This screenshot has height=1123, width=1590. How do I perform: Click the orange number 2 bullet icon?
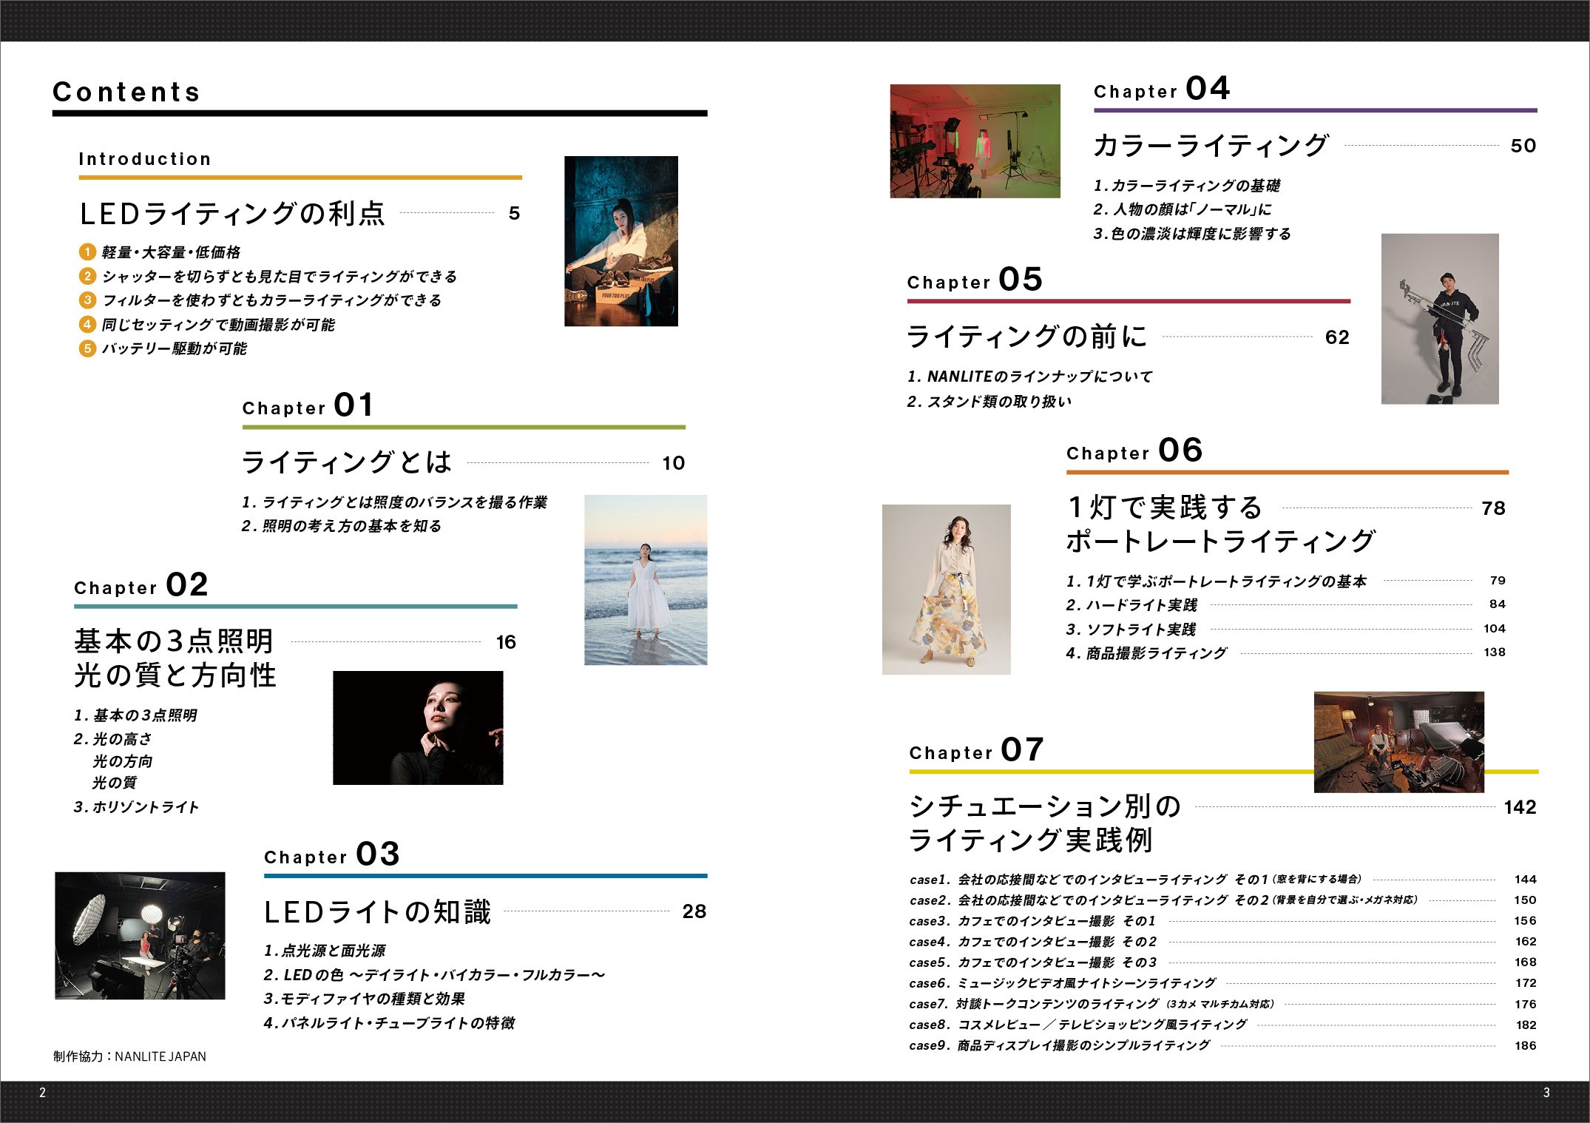(x=87, y=276)
